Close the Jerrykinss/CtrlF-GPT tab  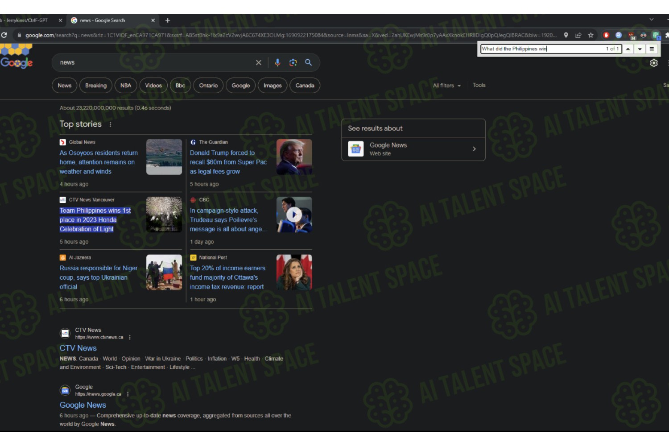60,21
